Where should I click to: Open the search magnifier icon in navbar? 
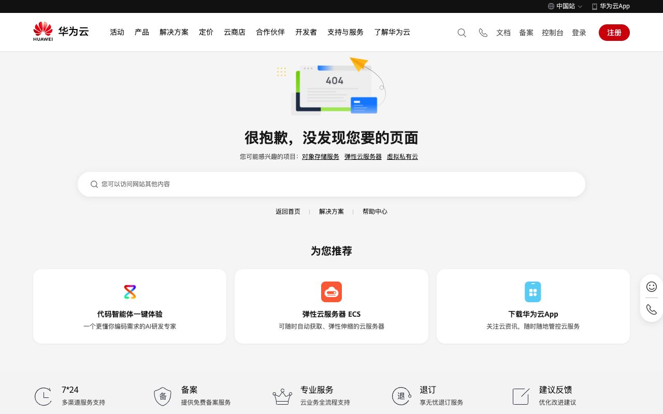click(x=462, y=33)
